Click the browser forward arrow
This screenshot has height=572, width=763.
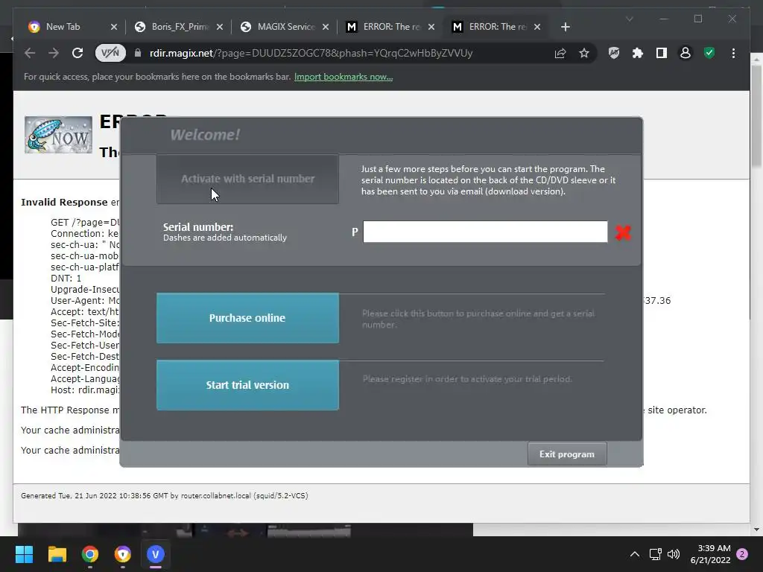(x=54, y=53)
